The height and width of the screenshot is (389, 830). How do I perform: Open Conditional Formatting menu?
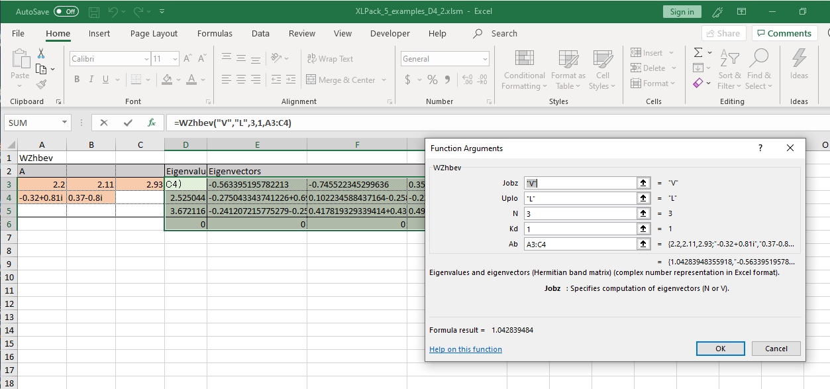tap(524, 70)
